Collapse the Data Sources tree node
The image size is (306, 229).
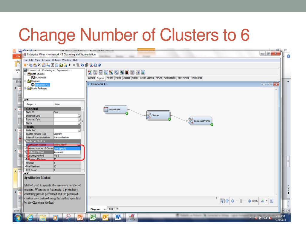click(25, 74)
